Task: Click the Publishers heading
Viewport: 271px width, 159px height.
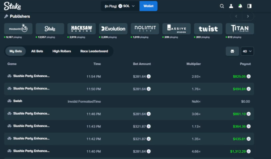Action: (20, 16)
